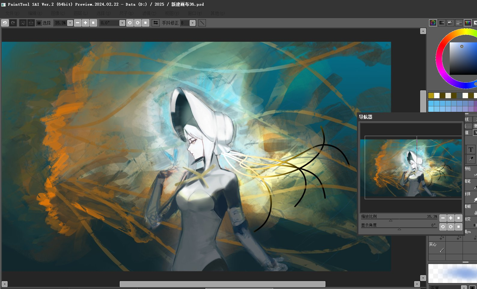Reset zoom with the Navigator square button
Screen dimensions: 477x289
coord(459,218)
